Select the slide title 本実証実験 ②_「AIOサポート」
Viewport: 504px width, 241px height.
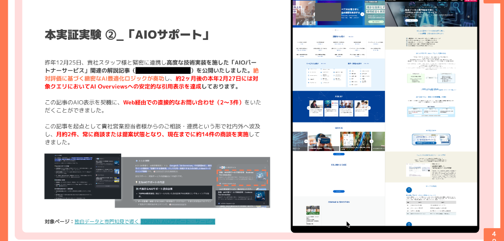127,35
